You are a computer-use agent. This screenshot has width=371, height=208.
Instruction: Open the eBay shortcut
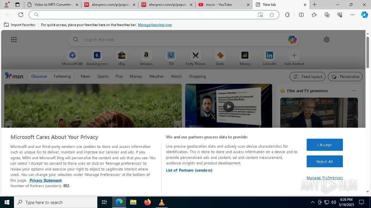pos(122,58)
